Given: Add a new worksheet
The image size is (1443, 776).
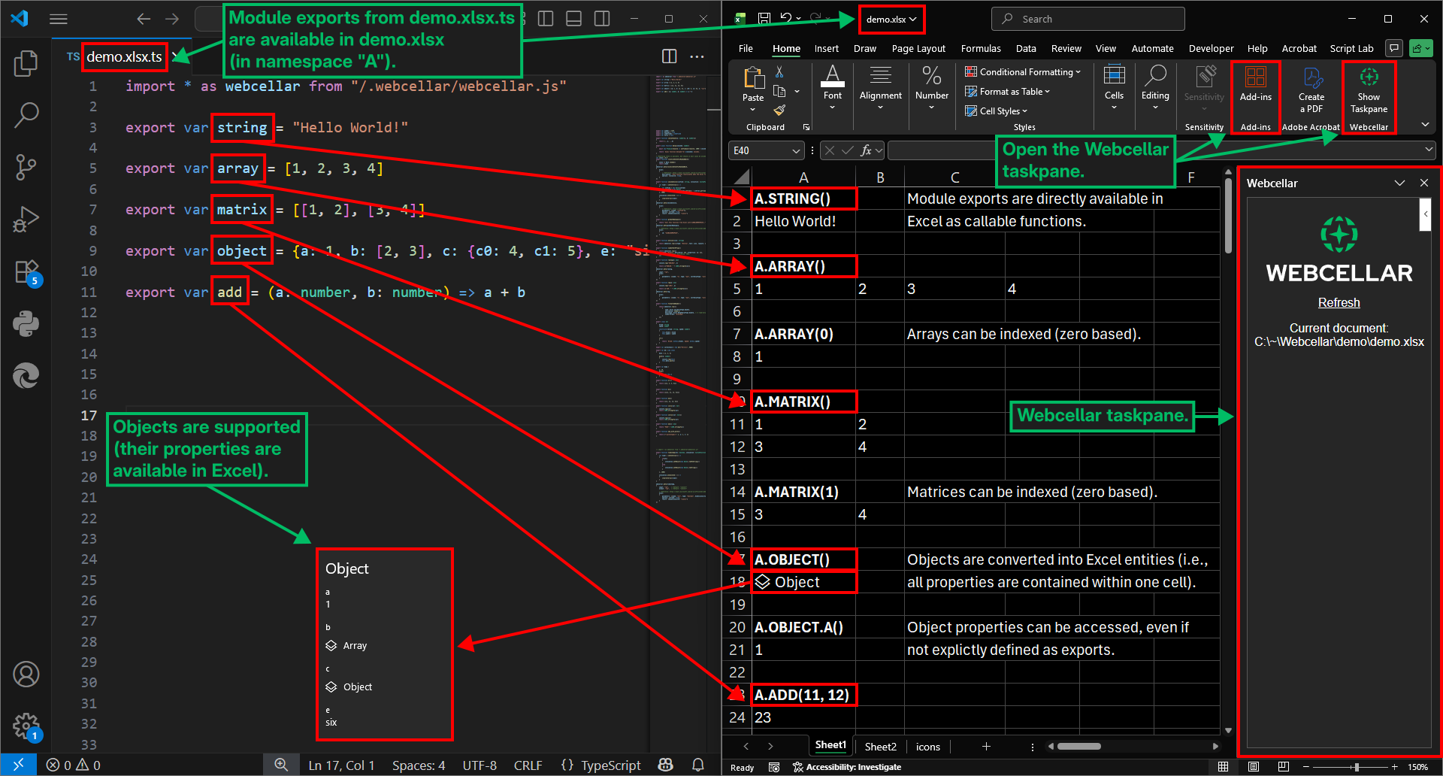Looking at the screenshot, I should [x=986, y=747].
